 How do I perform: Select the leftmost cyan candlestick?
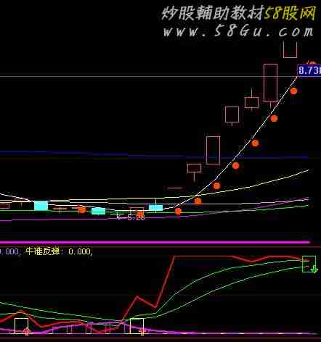[x=41, y=206]
